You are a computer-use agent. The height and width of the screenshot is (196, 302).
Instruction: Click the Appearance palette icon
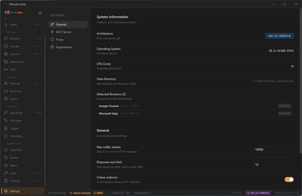(x=52, y=47)
